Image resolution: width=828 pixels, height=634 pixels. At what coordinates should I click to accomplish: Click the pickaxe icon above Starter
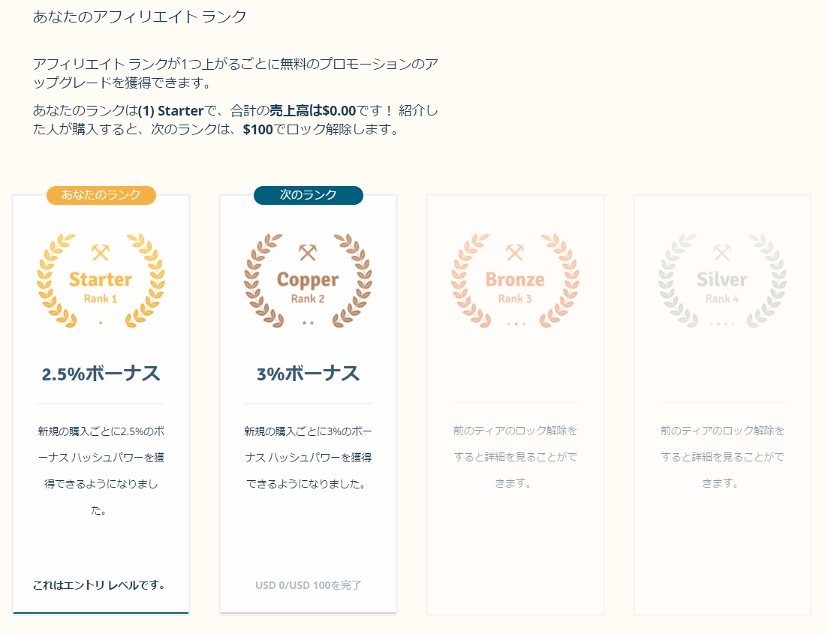(101, 252)
